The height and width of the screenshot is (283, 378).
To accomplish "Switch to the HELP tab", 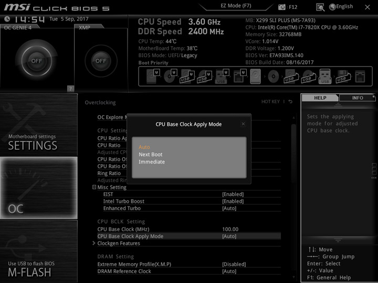I will tap(320, 97).
